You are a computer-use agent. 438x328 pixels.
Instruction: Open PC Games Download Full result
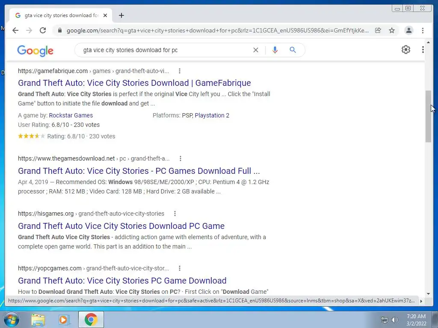(x=139, y=171)
